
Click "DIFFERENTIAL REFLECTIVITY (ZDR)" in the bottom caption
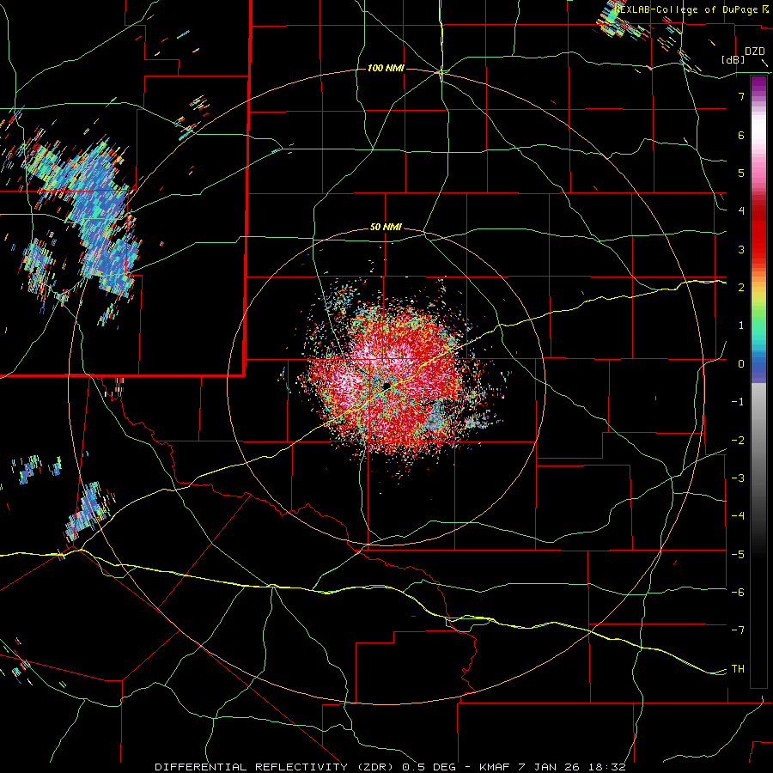(x=276, y=767)
